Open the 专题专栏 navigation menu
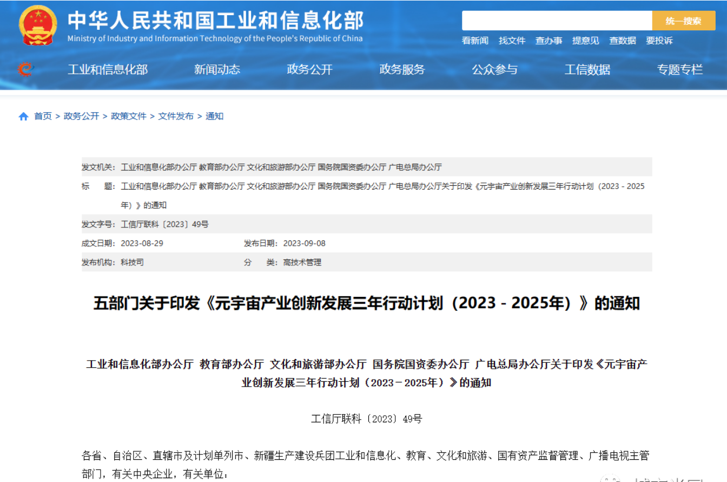This screenshot has height=482, width=727. (x=679, y=69)
